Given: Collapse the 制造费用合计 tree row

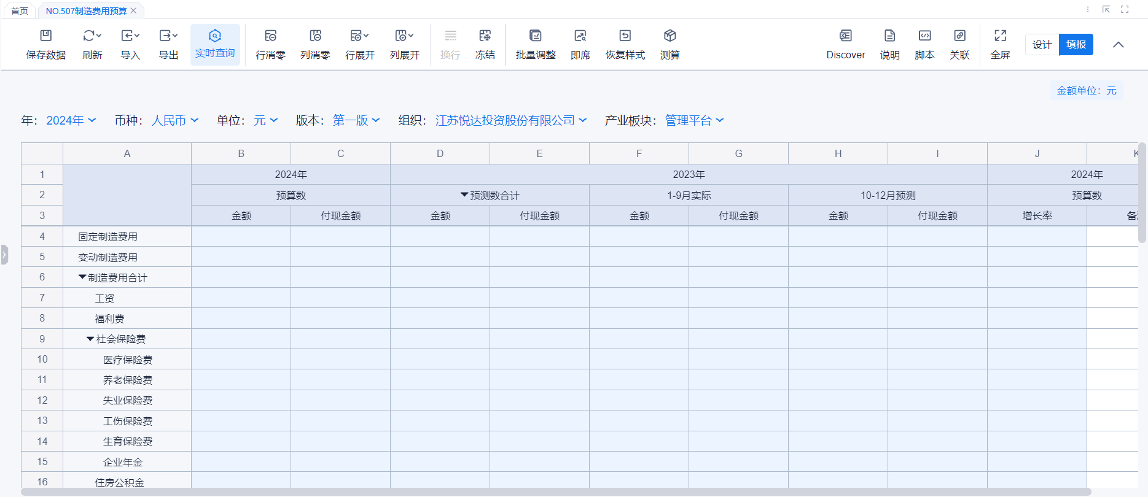Looking at the screenshot, I should tap(82, 277).
